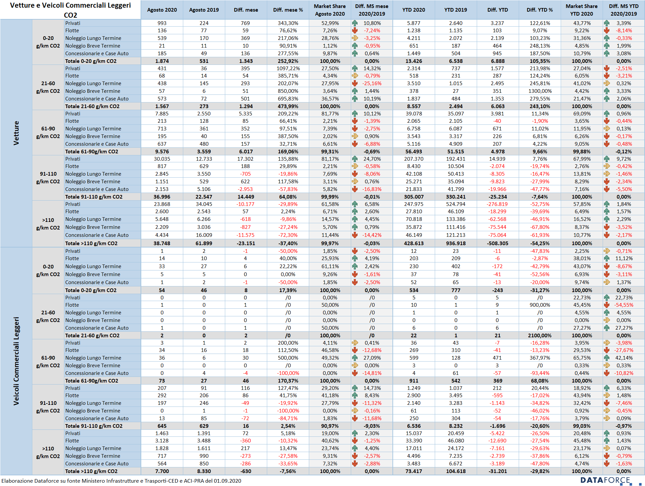Select the YTD 2020 column header
The image size is (645, 486).
tap(413, 10)
